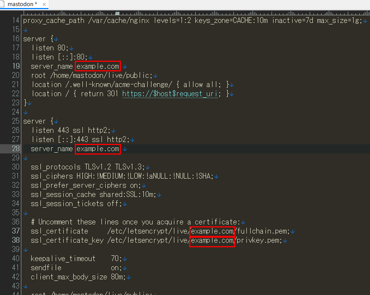Click the keepalive_timeout 70 line
The height and width of the screenshot is (295, 370).
pos(76,259)
